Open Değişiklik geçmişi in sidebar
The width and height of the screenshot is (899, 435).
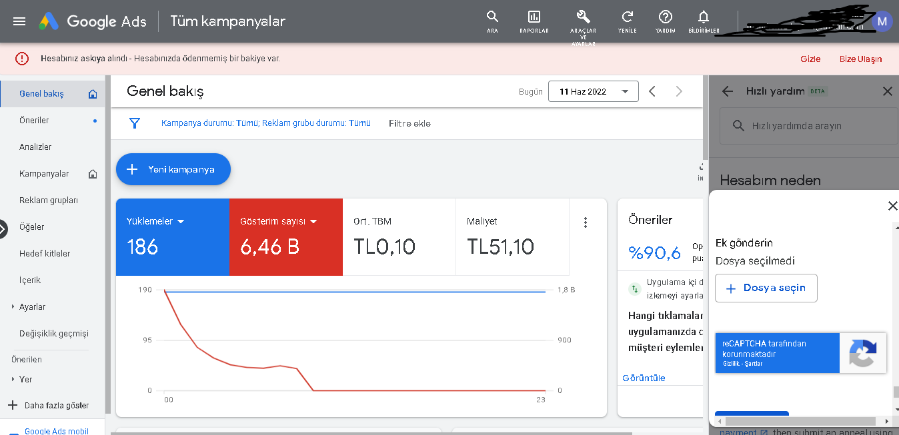[x=54, y=334]
